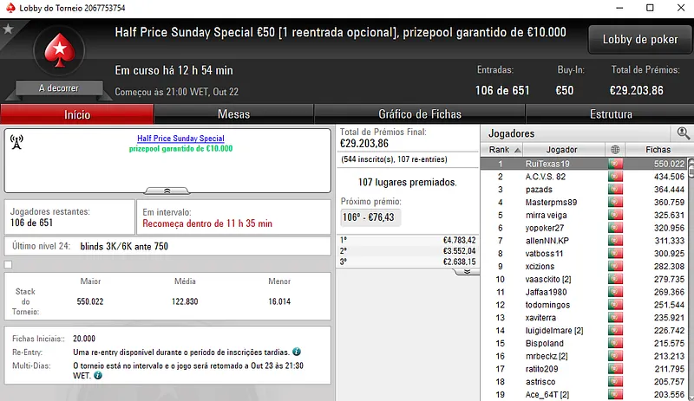Image resolution: width=694 pixels, height=401 pixels.
Task: Click the Multi-Dias info icon
Action: tap(97, 376)
